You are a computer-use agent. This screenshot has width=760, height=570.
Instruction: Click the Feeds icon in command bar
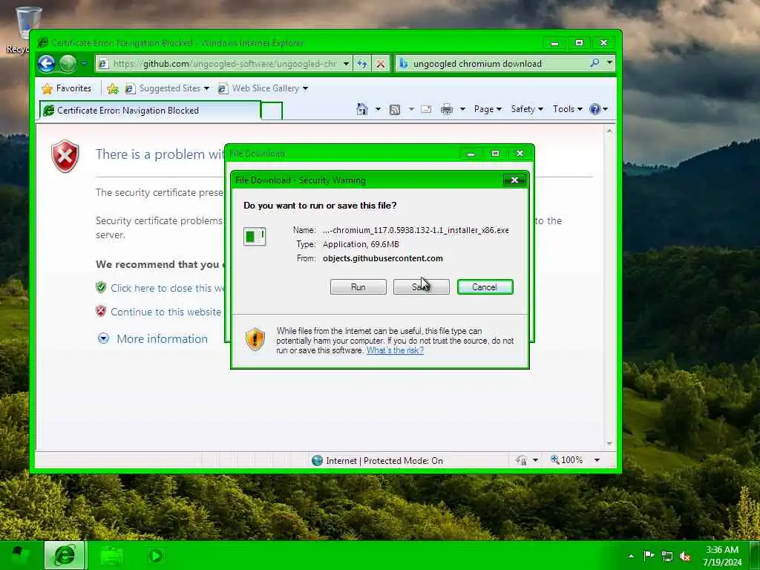point(395,110)
